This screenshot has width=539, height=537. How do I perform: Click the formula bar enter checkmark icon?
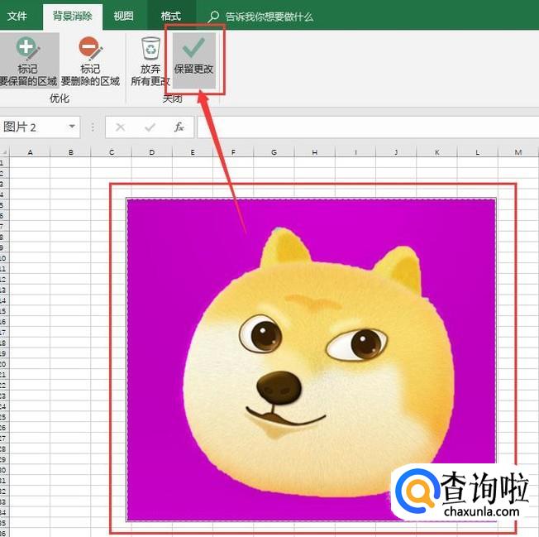pyautogui.click(x=150, y=127)
